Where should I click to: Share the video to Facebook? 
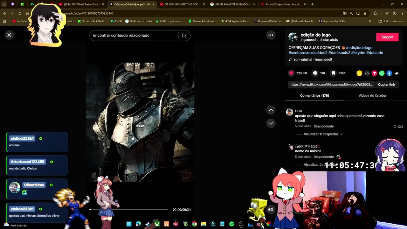389,73
